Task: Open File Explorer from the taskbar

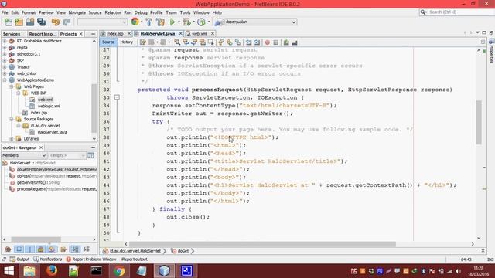Action: (29, 270)
